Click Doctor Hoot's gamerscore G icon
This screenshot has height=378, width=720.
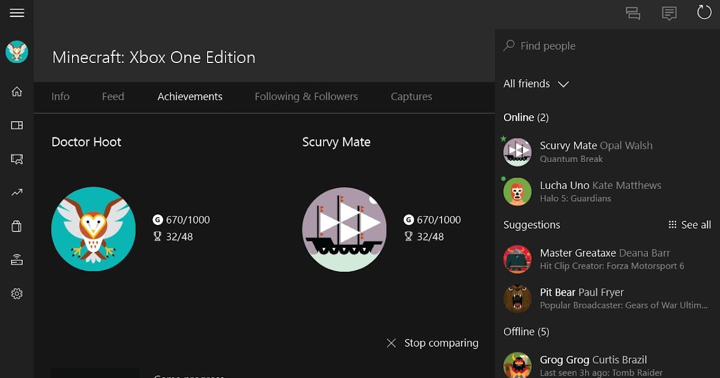(x=158, y=220)
